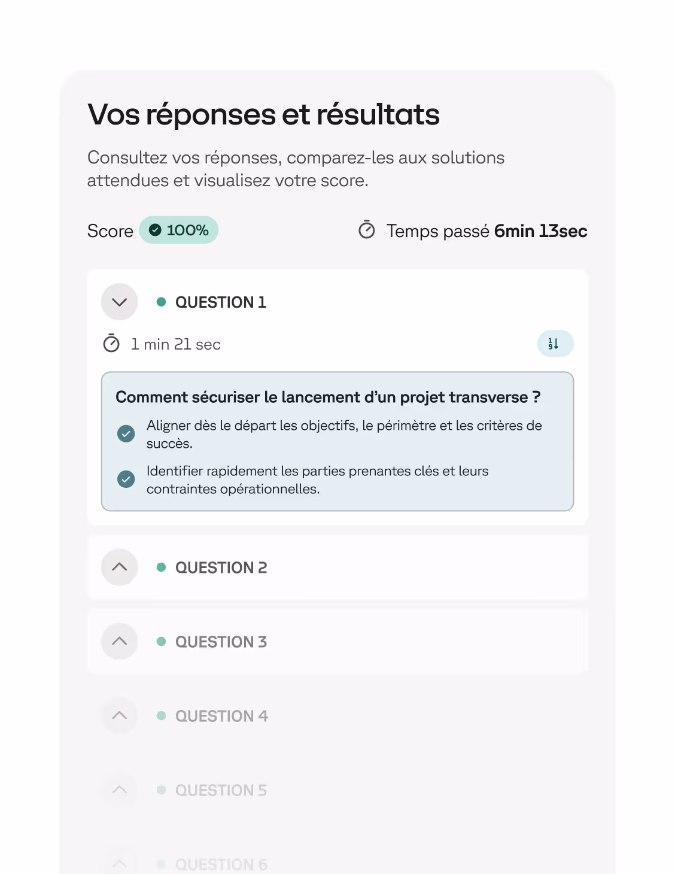This screenshot has height=874, width=675.
Task: Expand QUESTION 5 using its chevron
Action: click(x=119, y=790)
